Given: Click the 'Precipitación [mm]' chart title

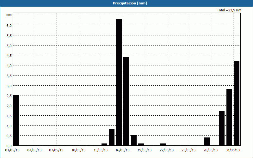Looking at the screenshot, I should (x=130, y=3).
